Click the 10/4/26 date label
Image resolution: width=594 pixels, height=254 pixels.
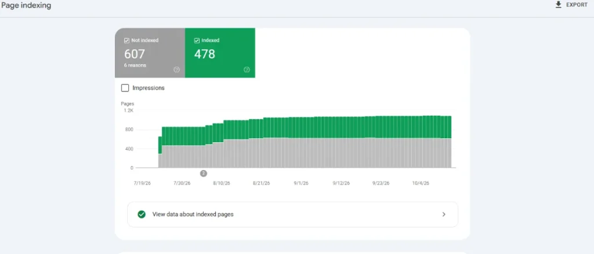tap(421, 183)
